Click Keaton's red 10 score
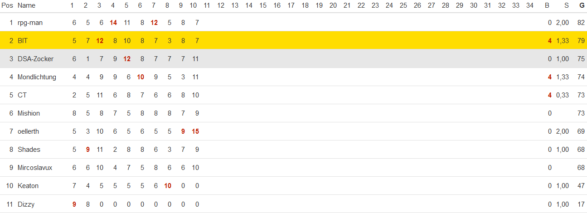This screenshot has width=587, height=213. [168, 186]
